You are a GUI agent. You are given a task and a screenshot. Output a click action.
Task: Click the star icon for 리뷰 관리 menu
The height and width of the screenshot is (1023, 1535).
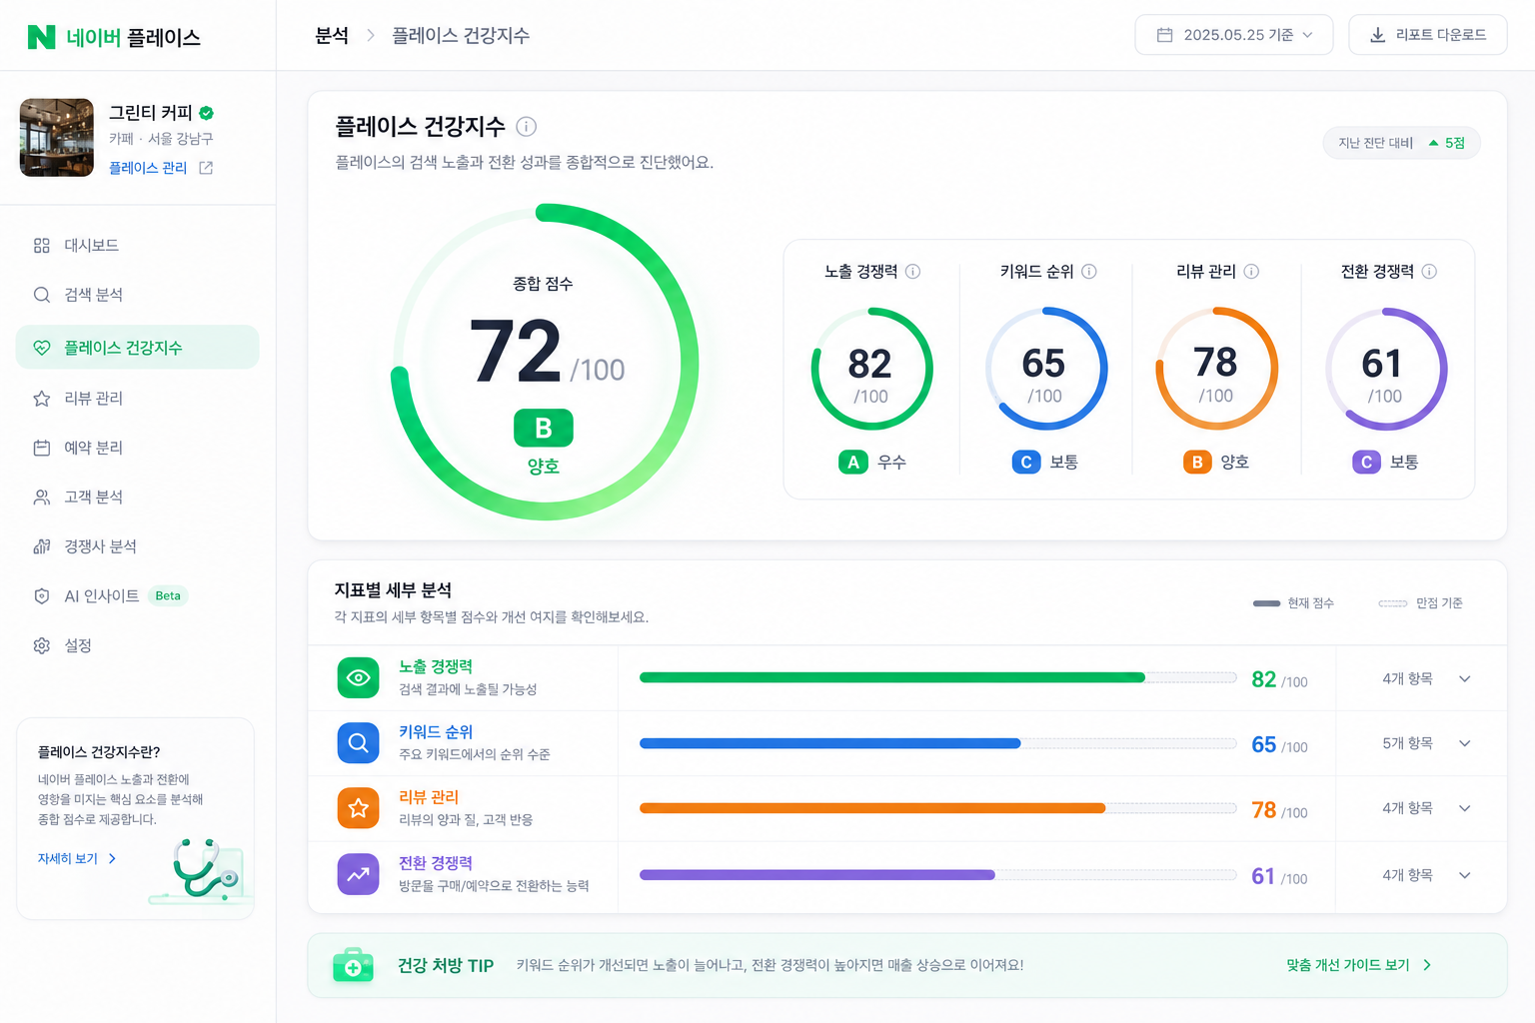42,399
